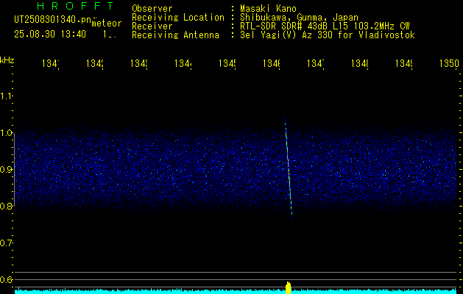The image size is (463, 294).
Task: Click the 0.8 kHz frequency label
Action: coord(6,206)
